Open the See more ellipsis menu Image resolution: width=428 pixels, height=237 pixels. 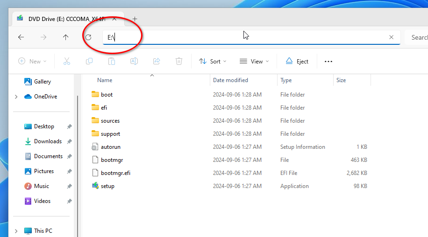pyautogui.click(x=328, y=61)
